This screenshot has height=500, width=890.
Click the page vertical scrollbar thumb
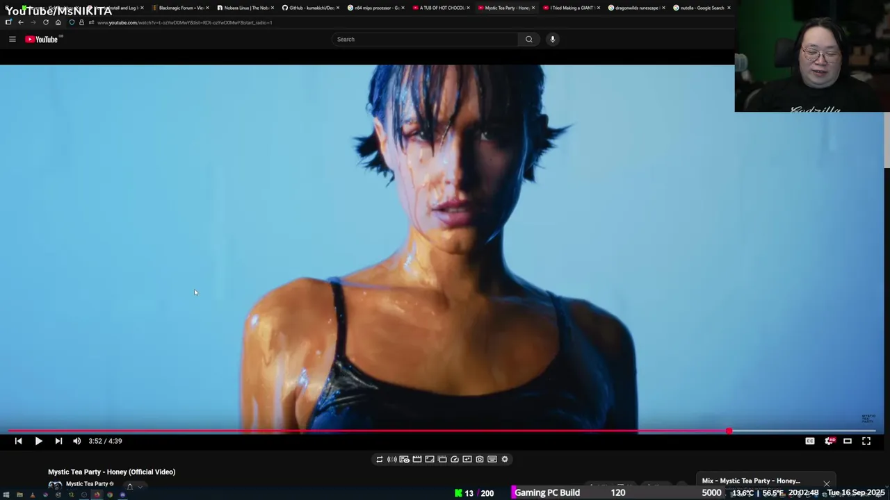tap(887, 140)
